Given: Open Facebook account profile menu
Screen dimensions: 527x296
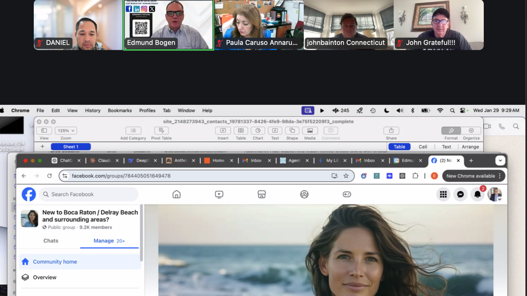Looking at the screenshot, I should (494, 194).
